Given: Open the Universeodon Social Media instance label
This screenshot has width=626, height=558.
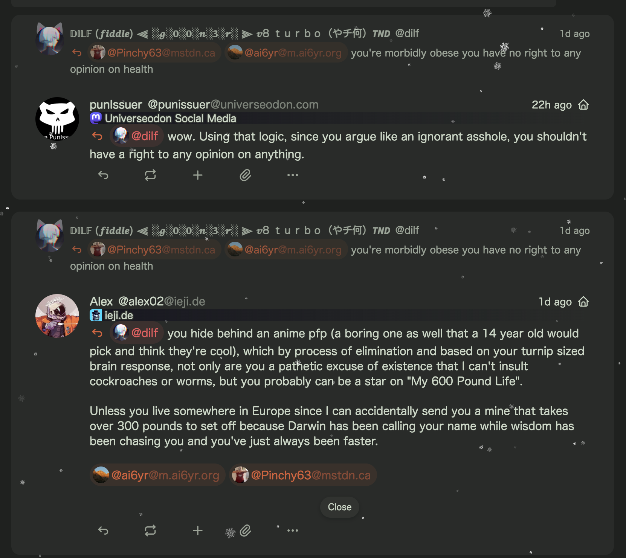Looking at the screenshot, I should [163, 119].
